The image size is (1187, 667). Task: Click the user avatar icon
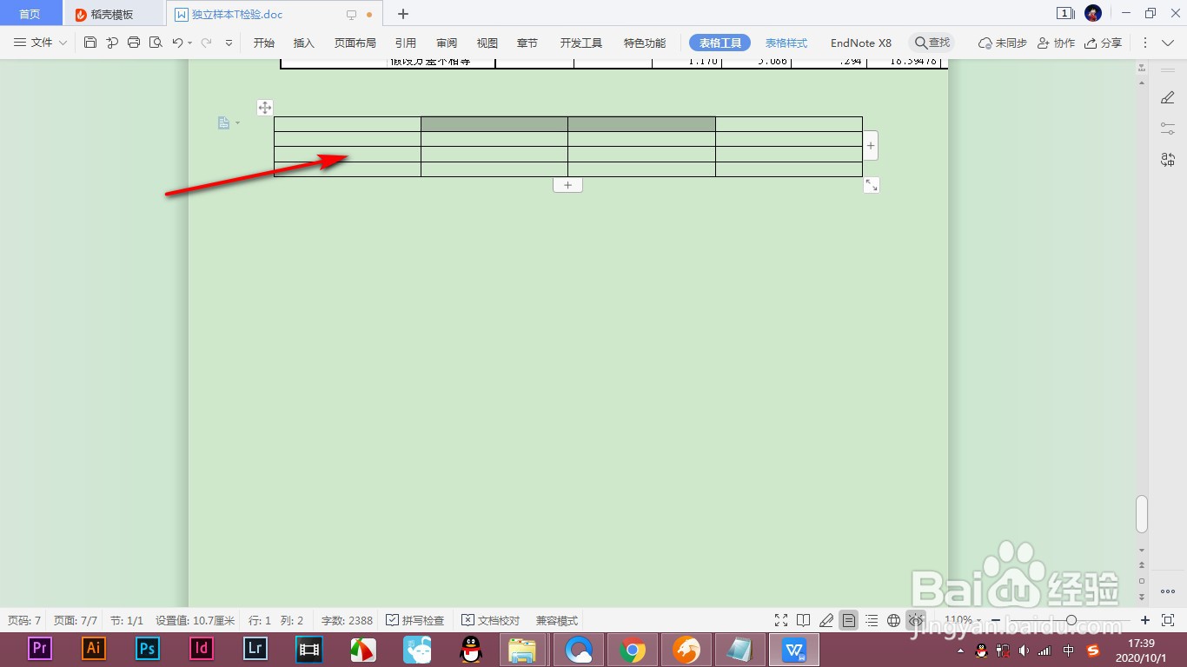[1093, 13]
